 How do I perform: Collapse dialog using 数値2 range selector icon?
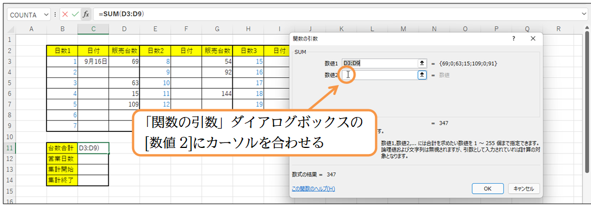pos(422,75)
